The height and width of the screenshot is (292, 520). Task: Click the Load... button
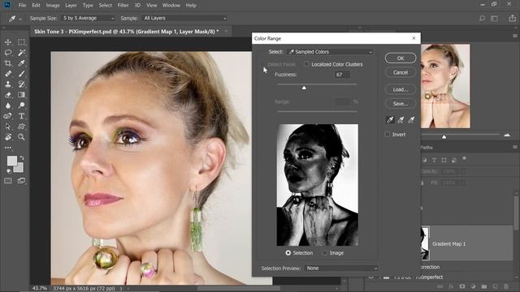tap(401, 89)
